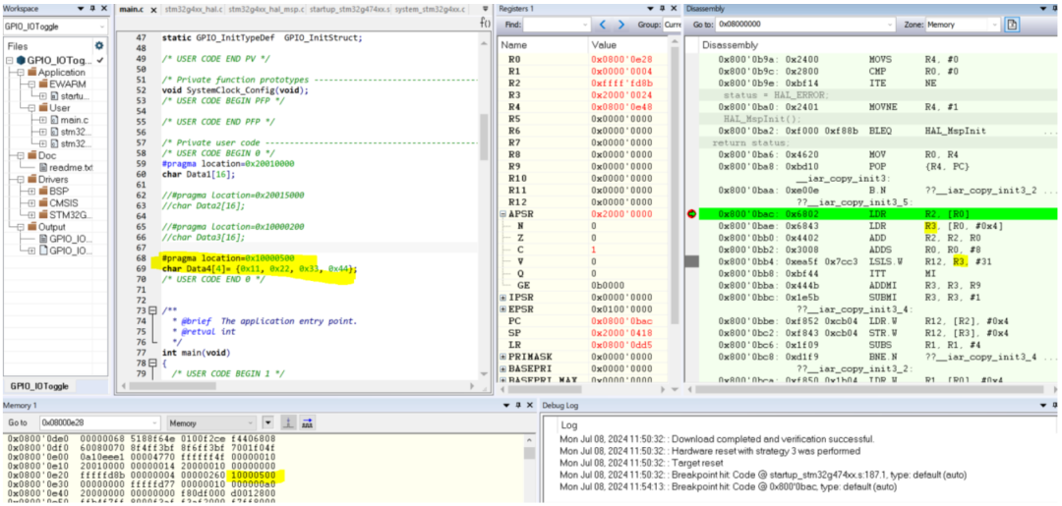Click the editor vertical scrollbar thumb
The width and height of the screenshot is (1062, 506).
pyautogui.click(x=483, y=137)
